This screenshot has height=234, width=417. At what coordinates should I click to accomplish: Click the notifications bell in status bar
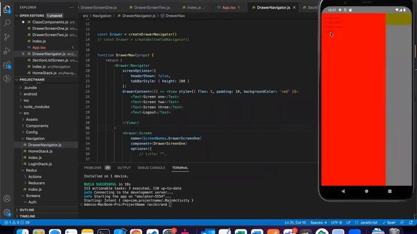point(410,222)
